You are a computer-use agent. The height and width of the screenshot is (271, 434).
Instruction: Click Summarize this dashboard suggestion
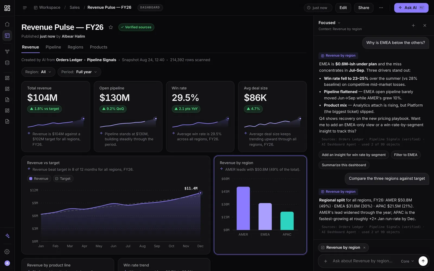(x=344, y=165)
